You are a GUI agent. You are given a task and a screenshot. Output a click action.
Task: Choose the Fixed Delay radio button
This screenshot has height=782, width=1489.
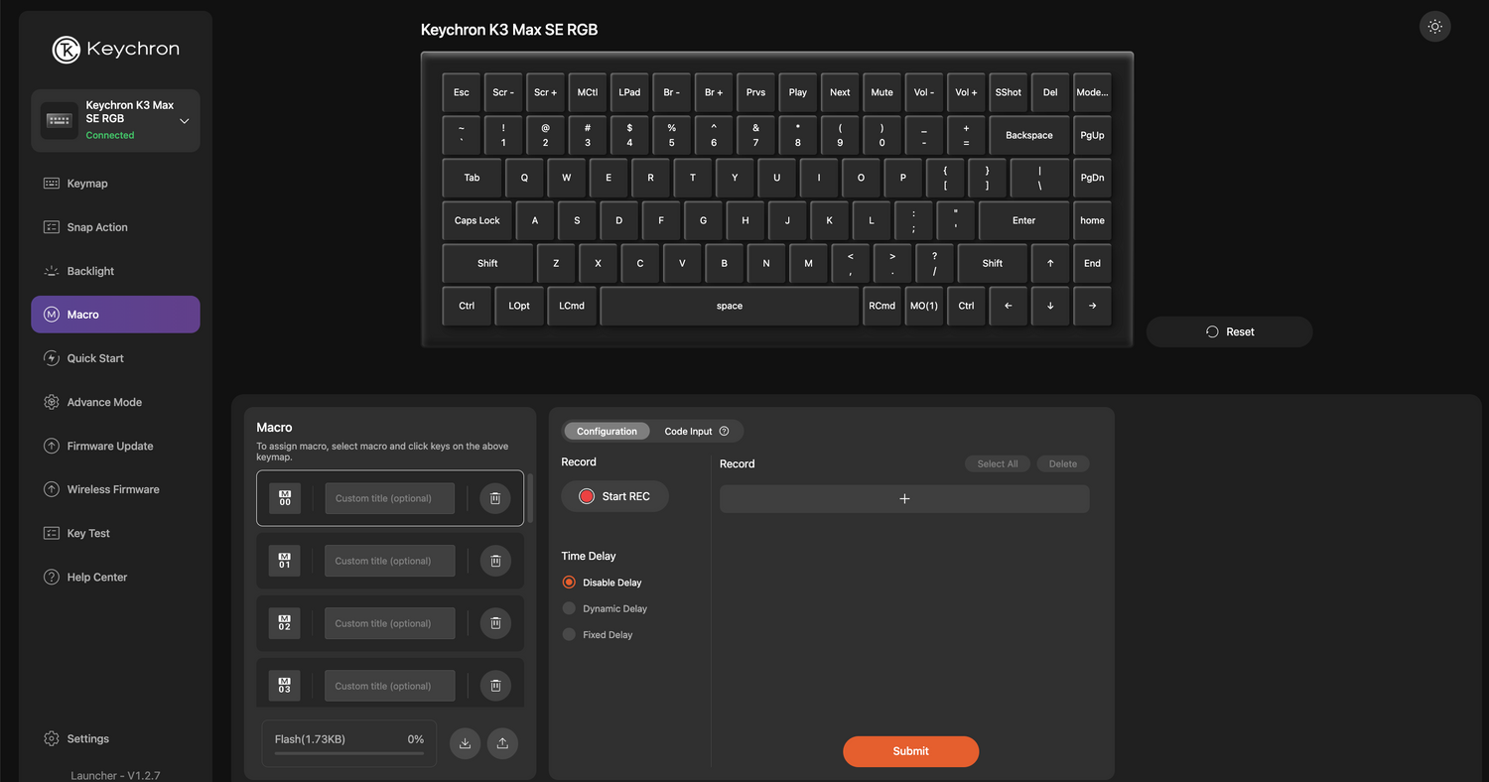pyautogui.click(x=570, y=634)
